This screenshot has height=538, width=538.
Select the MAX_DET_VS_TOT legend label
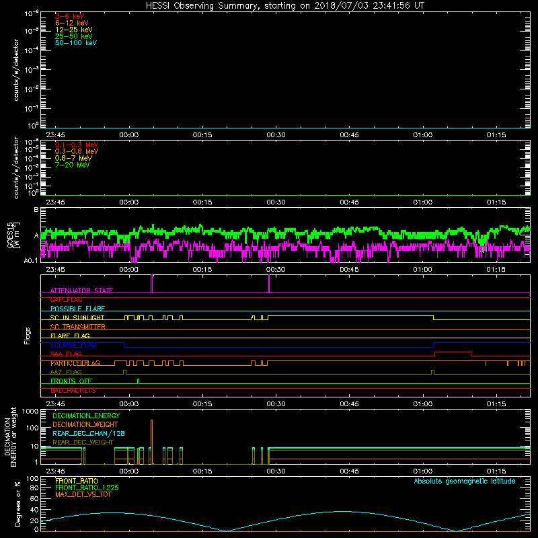(83, 494)
